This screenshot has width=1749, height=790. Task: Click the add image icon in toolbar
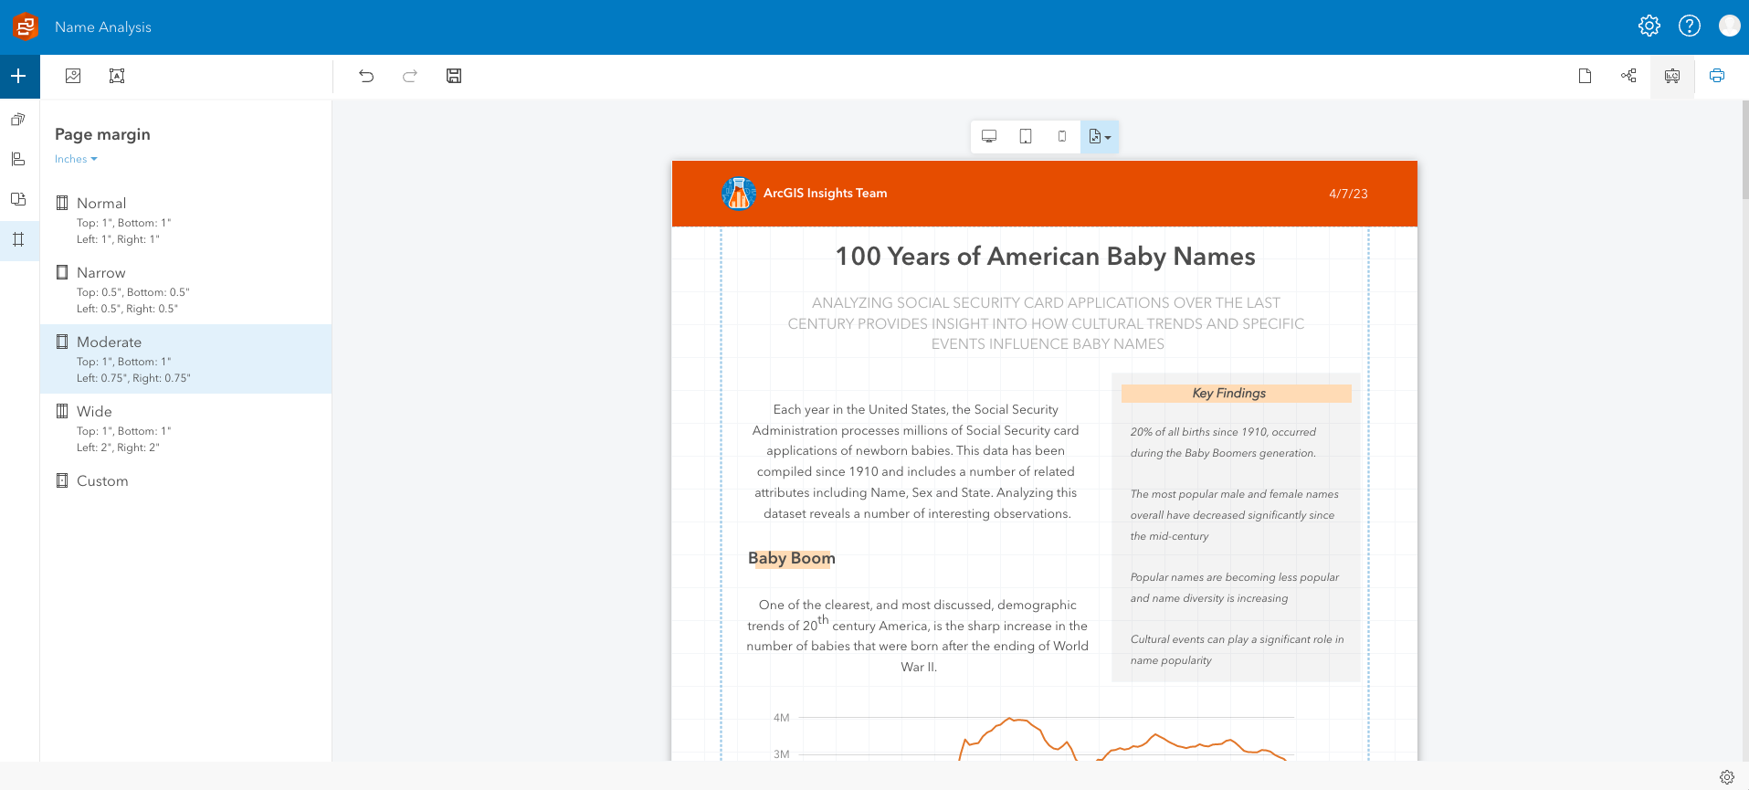73,76
